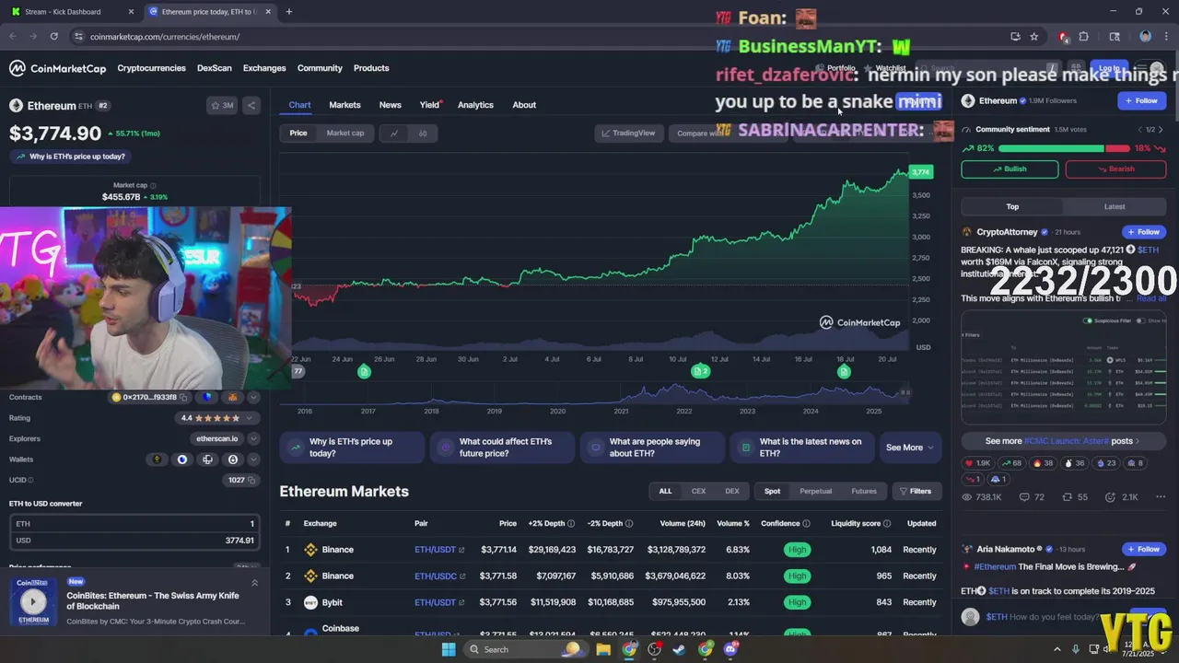The width and height of the screenshot is (1179, 663).
Task: Show Futures markets
Action: pyautogui.click(x=864, y=492)
